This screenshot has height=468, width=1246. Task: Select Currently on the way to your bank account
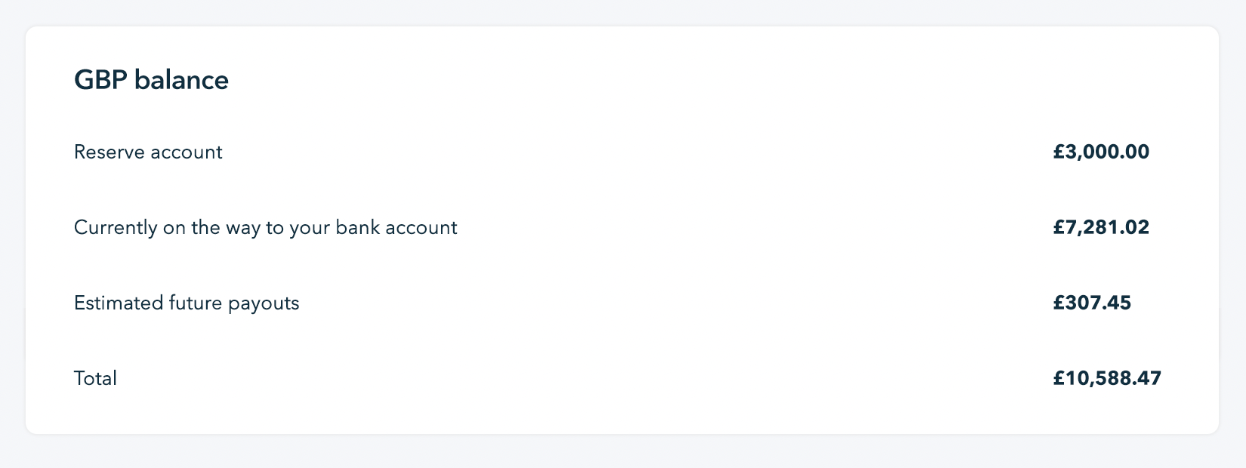pos(266,228)
